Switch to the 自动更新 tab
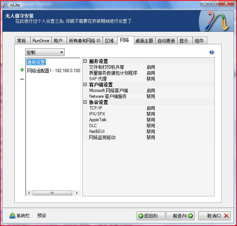 tap(166, 41)
